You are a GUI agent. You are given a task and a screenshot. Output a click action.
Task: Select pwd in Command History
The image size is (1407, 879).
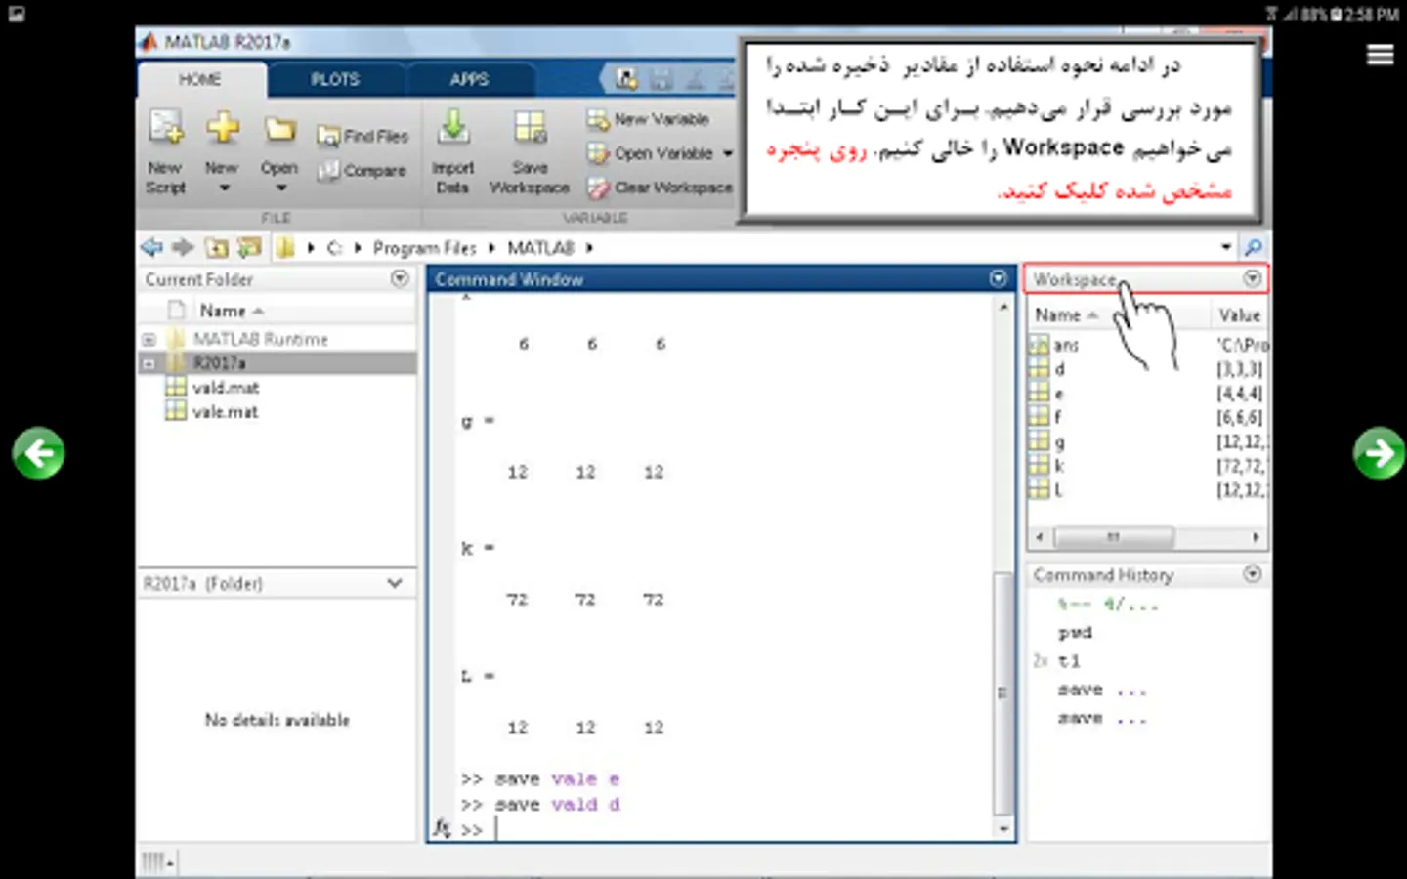1075,633
